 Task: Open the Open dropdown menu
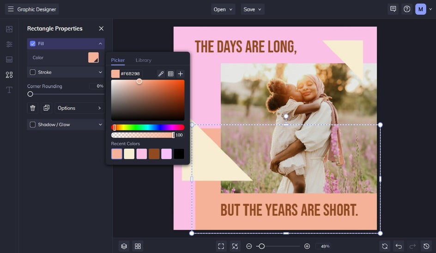(x=223, y=9)
